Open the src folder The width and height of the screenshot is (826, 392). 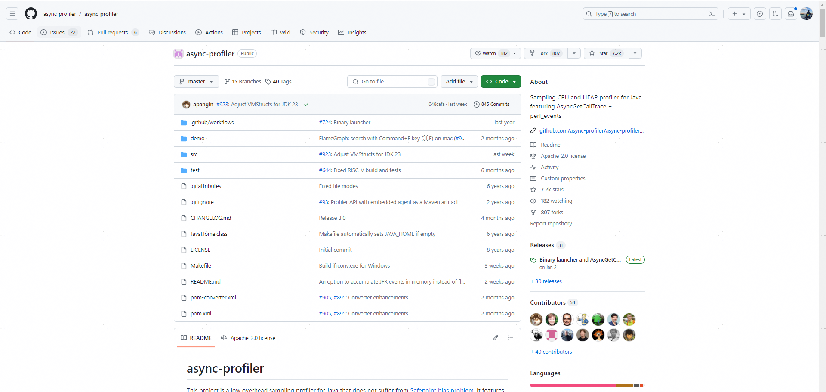point(194,154)
